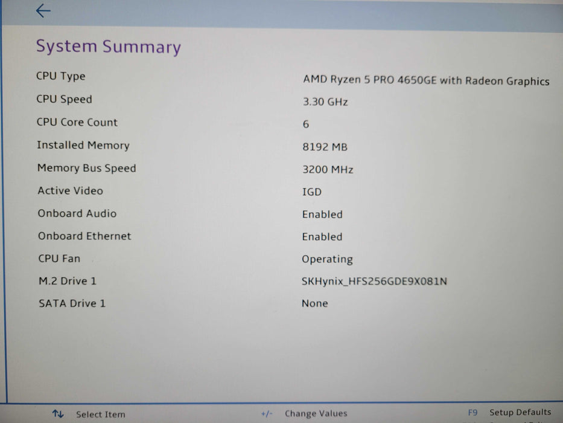
Task: Select the SATA Drive 1 label
Action: pos(72,303)
